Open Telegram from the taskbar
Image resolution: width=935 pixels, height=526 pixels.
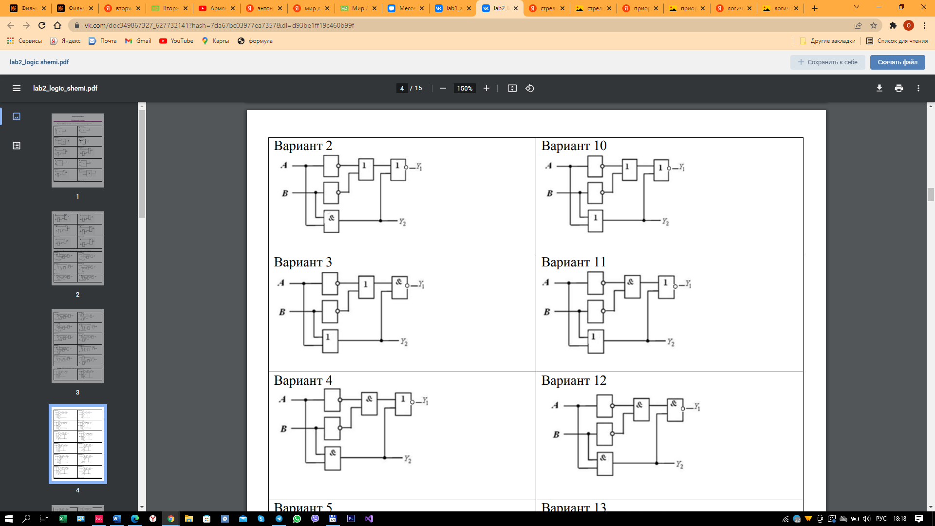[x=279, y=519]
